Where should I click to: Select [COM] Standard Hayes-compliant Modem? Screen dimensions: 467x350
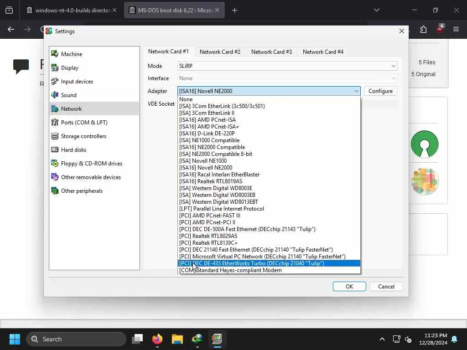coord(269,271)
